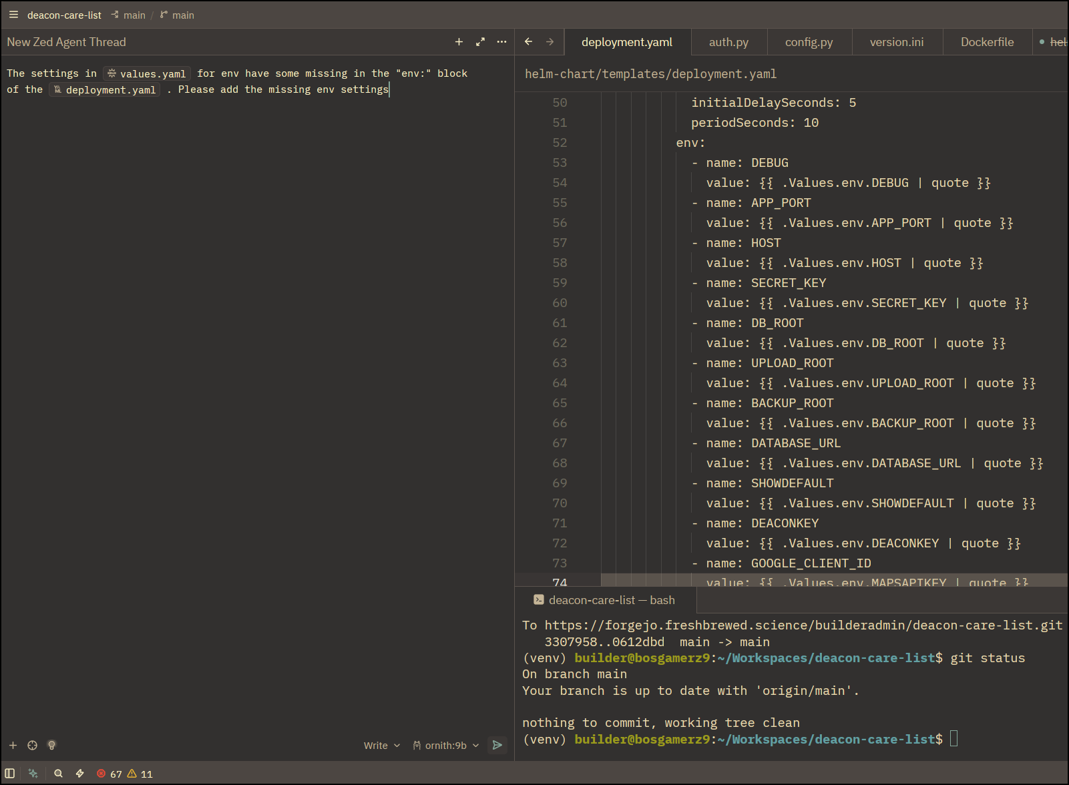This screenshot has width=1069, height=785.
Task: Click the deployment.yaml file mention chip
Action: coord(105,89)
